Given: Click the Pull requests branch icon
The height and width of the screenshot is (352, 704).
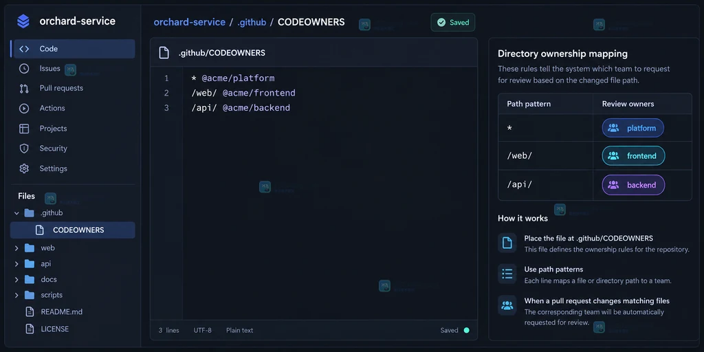Looking at the screenshot, I should 24,89.
